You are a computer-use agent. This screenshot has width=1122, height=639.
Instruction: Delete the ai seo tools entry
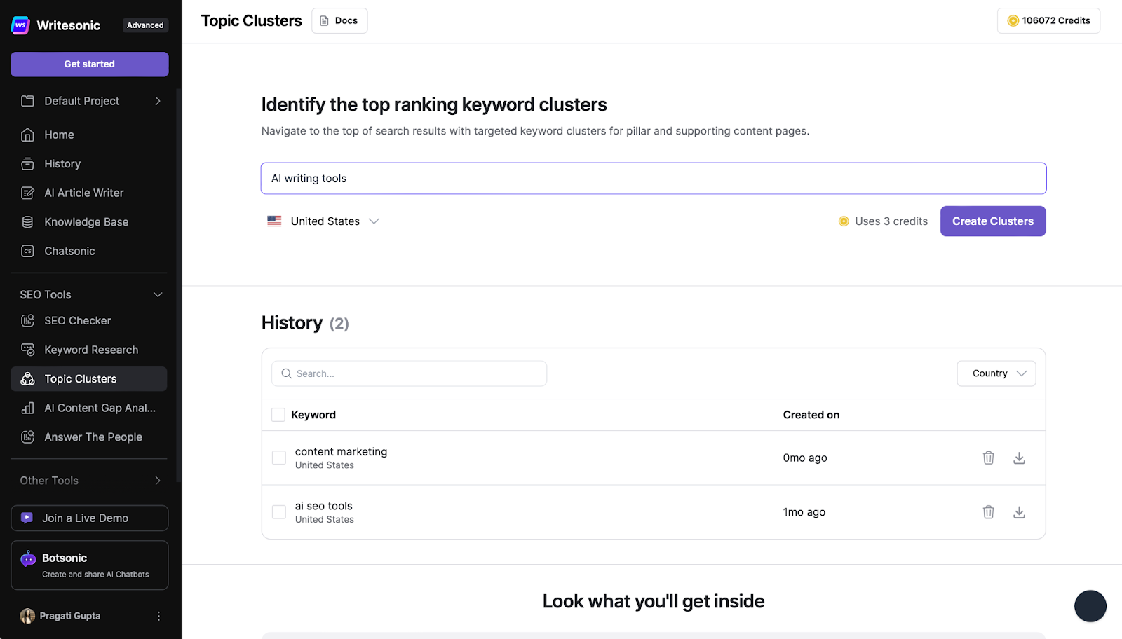989,512
